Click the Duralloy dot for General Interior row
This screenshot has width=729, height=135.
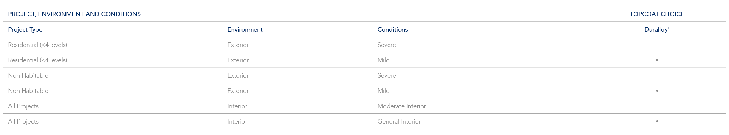coord(657,121)
